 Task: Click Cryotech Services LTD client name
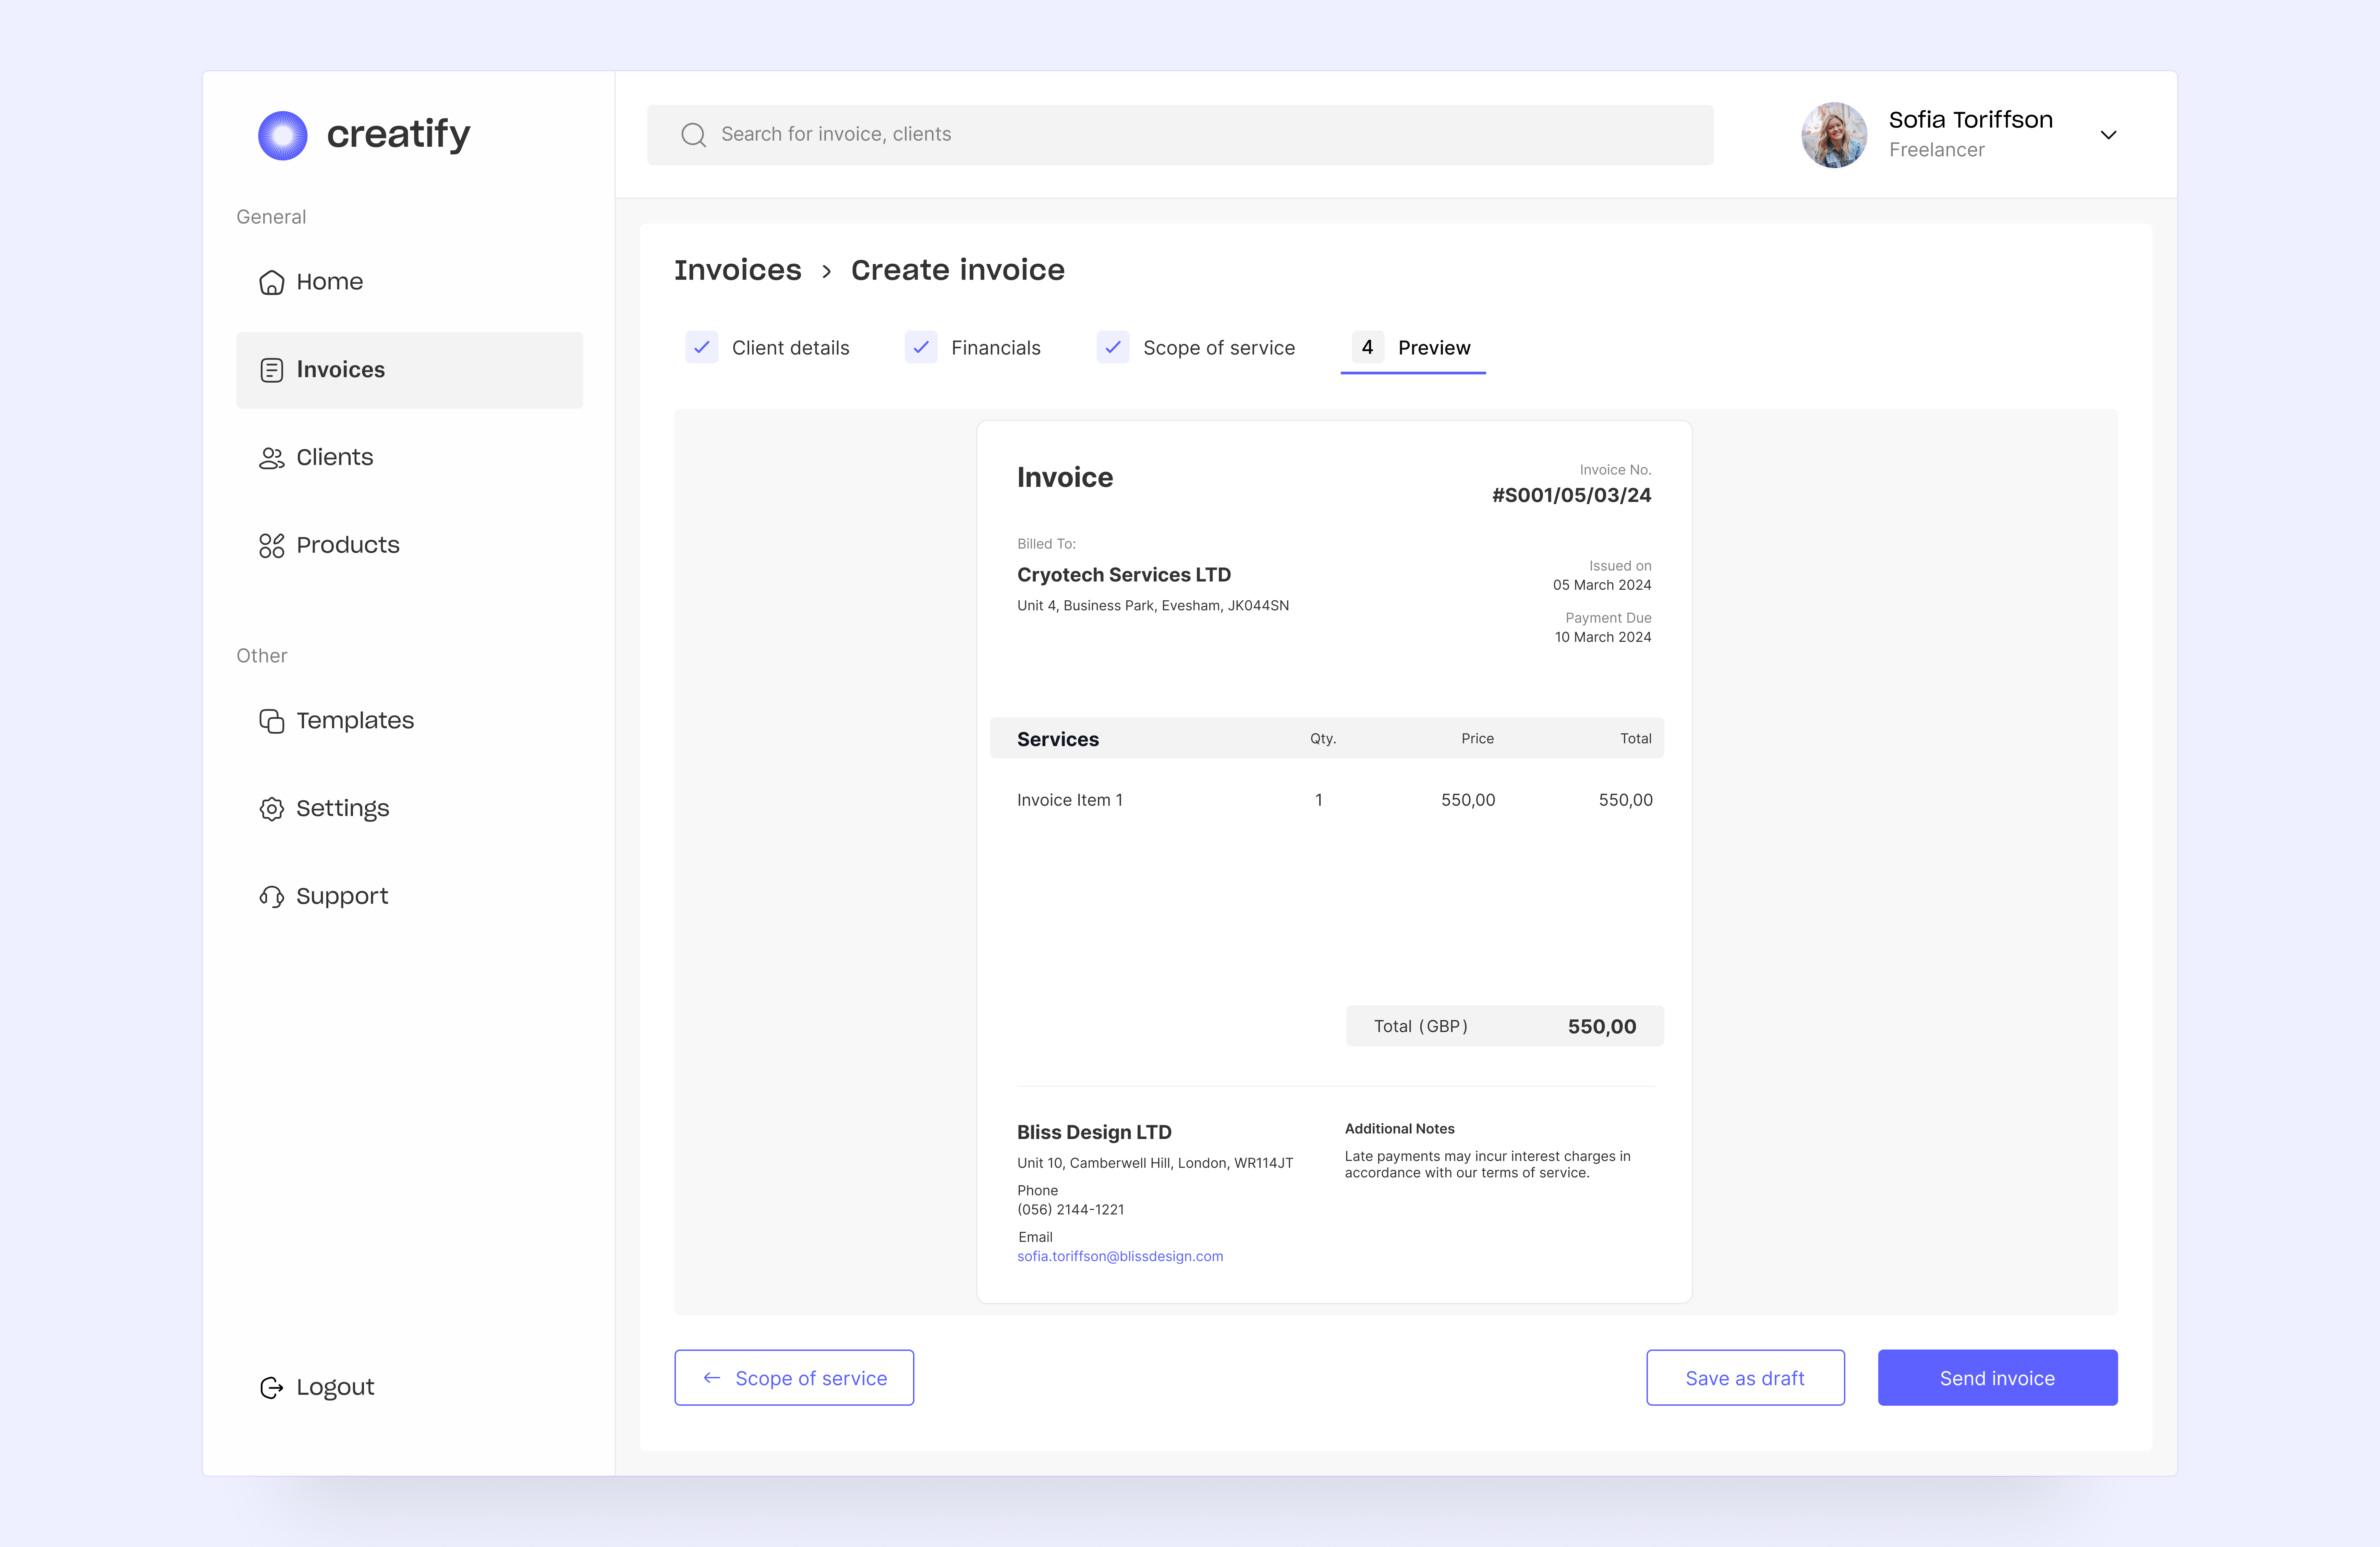(x=1124, y=575)
